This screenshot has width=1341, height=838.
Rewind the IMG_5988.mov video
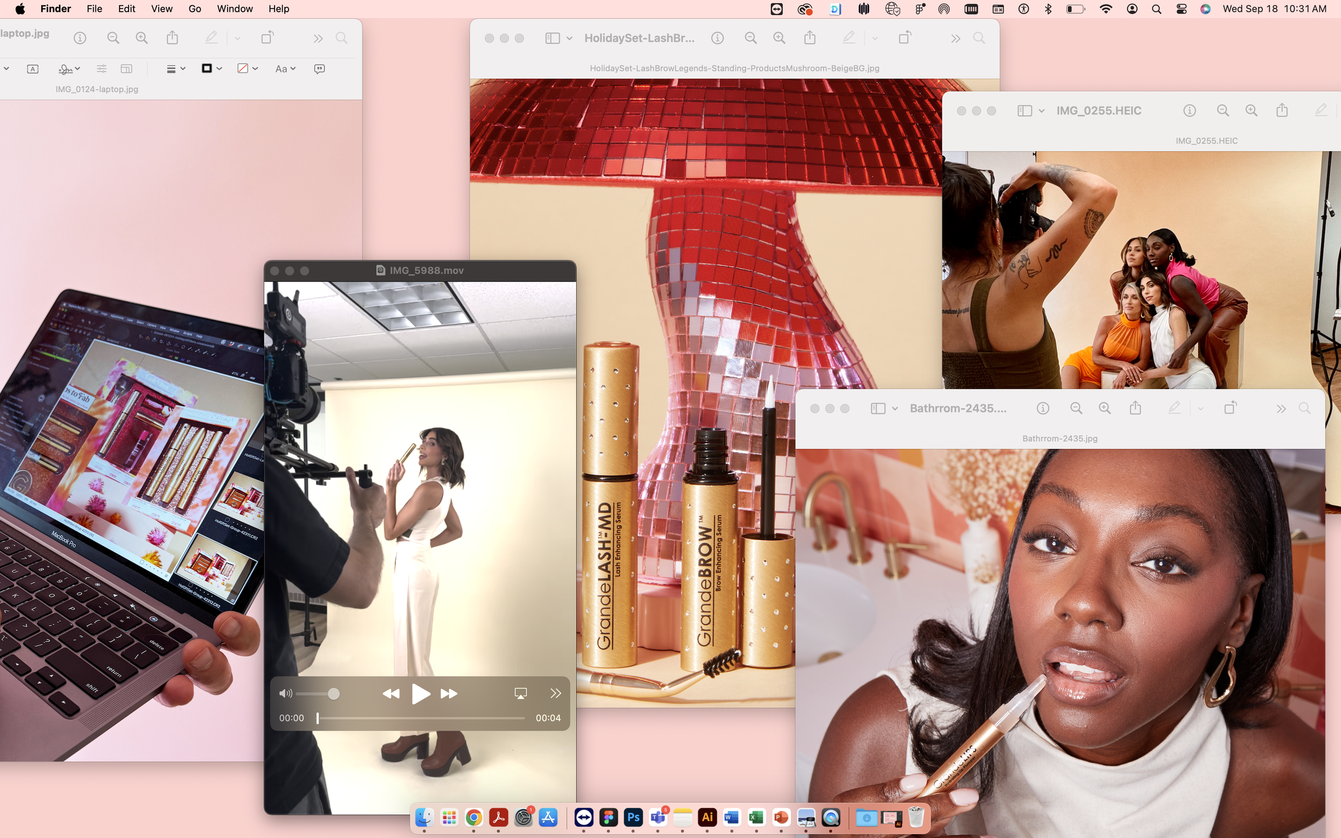[x=391, y=694]
